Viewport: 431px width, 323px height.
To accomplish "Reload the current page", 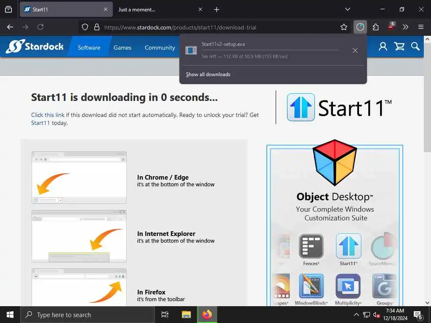I will tap(40, 27).
